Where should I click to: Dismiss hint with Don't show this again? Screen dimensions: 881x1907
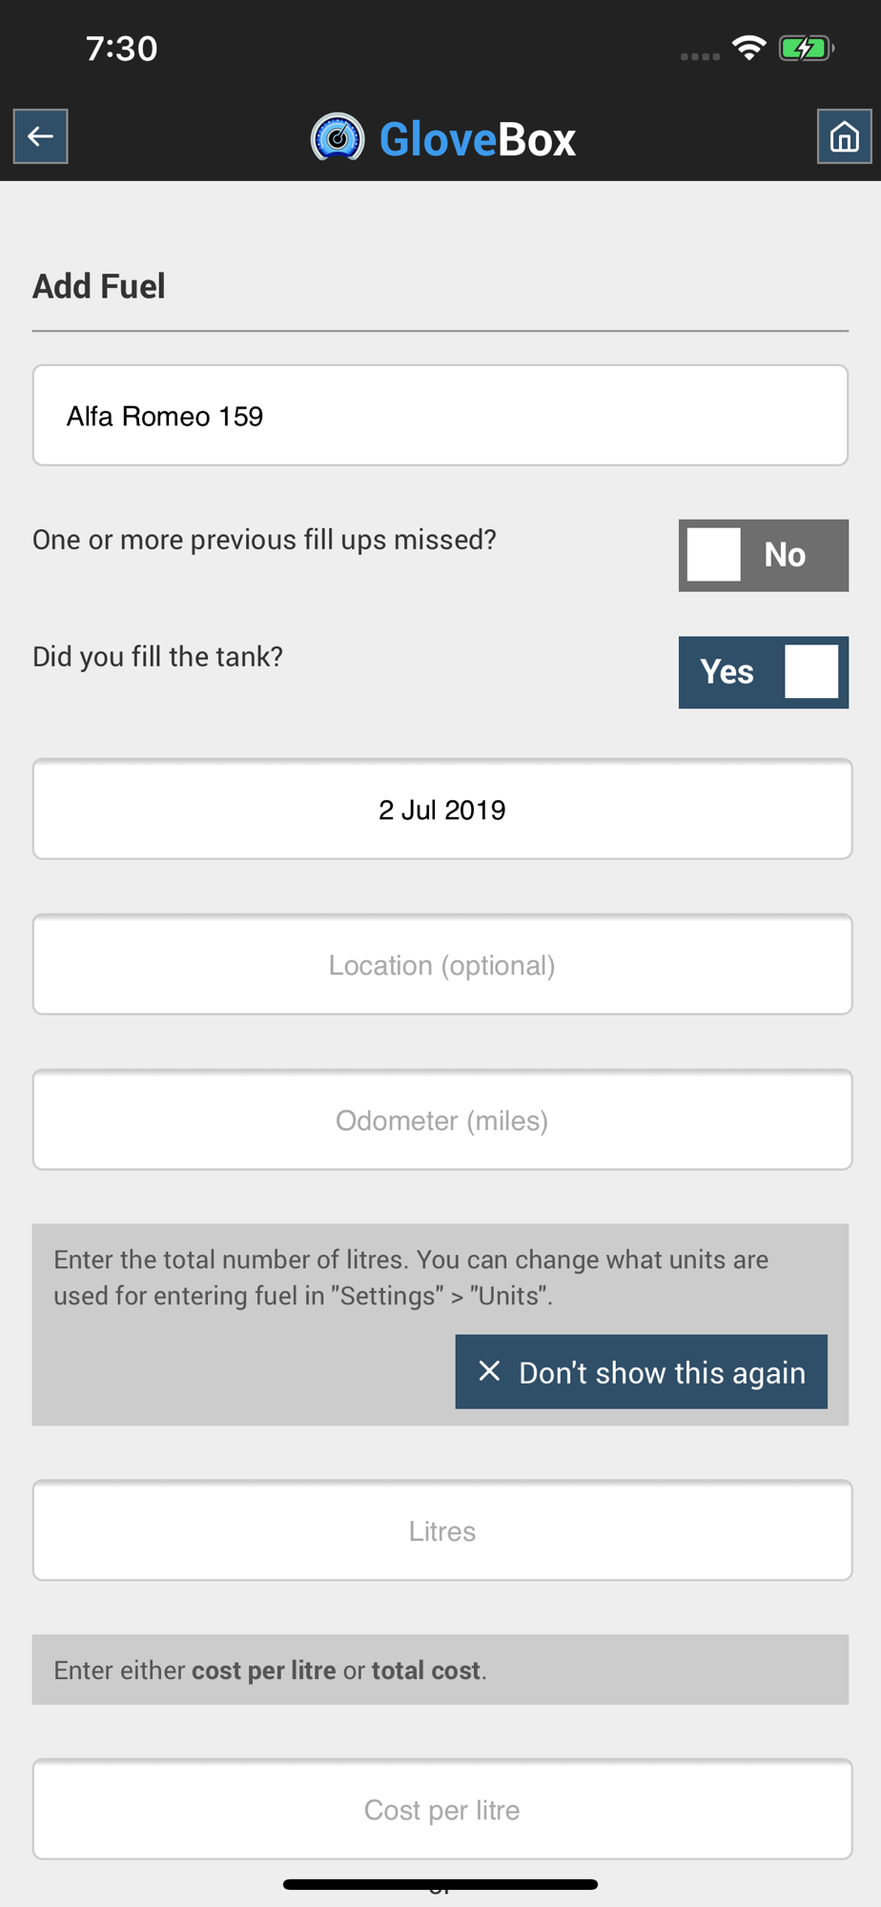pyautogui.click(x=642, y=1371)
